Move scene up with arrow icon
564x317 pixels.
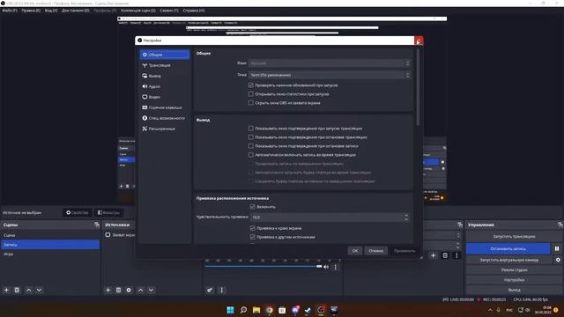[x=29, y=290]
